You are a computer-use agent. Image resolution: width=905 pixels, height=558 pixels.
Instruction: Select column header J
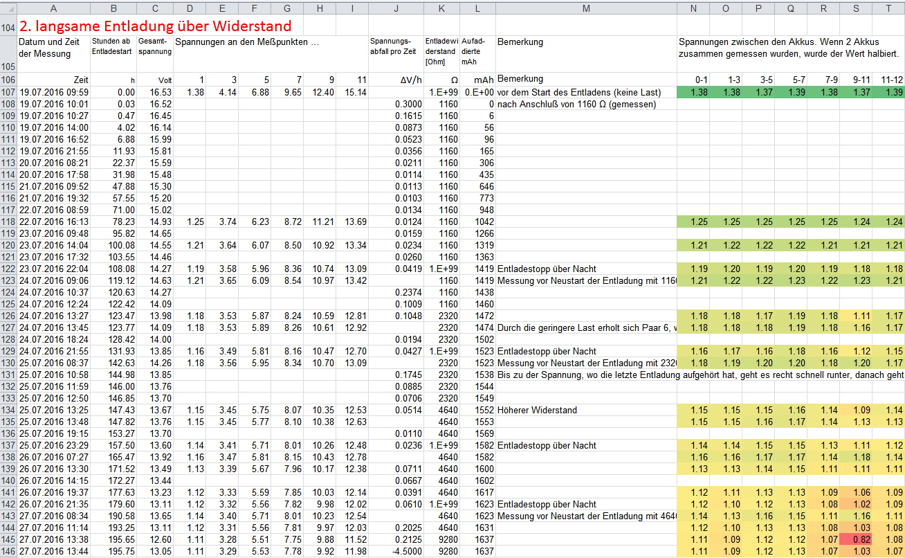396,7
